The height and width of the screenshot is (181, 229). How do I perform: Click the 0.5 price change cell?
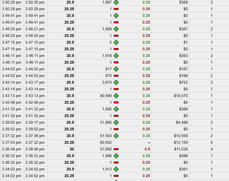(147, 149)
